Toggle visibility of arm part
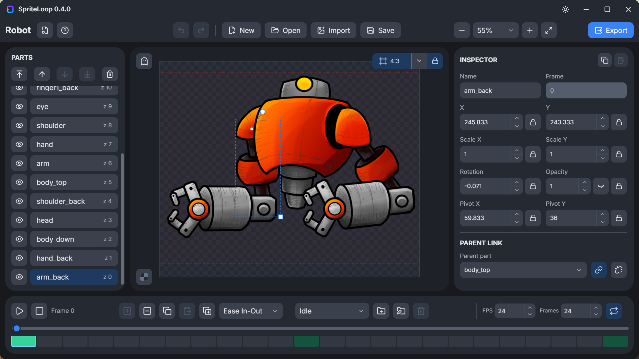 click(x=19, y=163)
